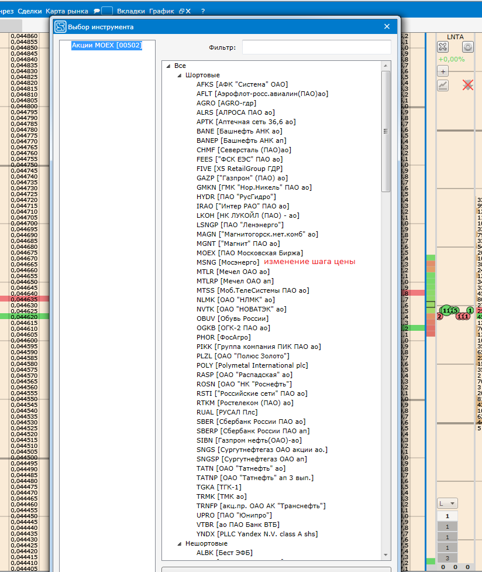Select MSNG [Мосэнерго]

228,263
